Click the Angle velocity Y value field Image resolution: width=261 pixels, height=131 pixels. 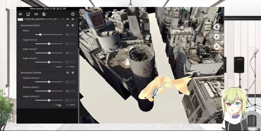coord(70,53)
